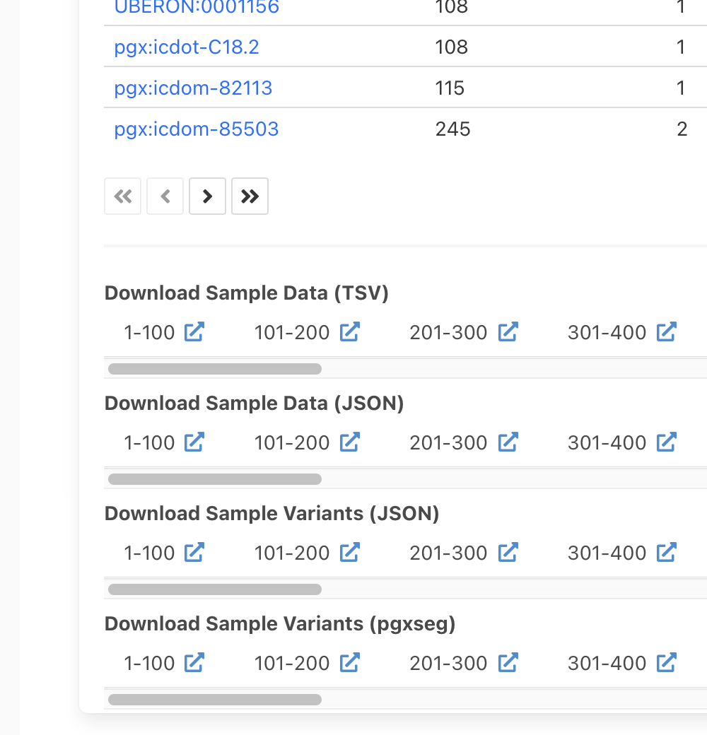Open TSV sample data 101-200 external link icon
Image resolution: width=707 pixels, height=735 pixels.
[x=350, y=332]
